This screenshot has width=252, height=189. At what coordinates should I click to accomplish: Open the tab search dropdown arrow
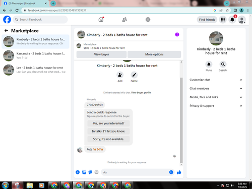pyautogui.click(x=227, y=3)
